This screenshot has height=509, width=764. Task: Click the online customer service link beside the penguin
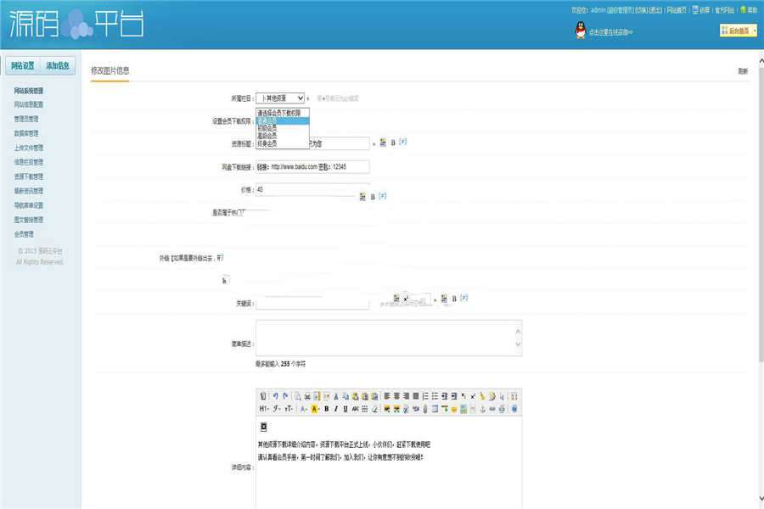point(610,32)
